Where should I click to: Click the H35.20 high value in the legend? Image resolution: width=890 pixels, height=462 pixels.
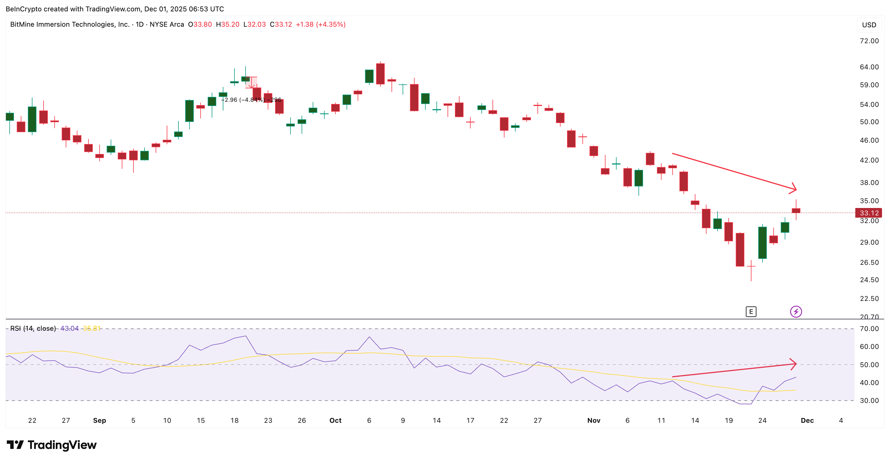tap(228, 24)
